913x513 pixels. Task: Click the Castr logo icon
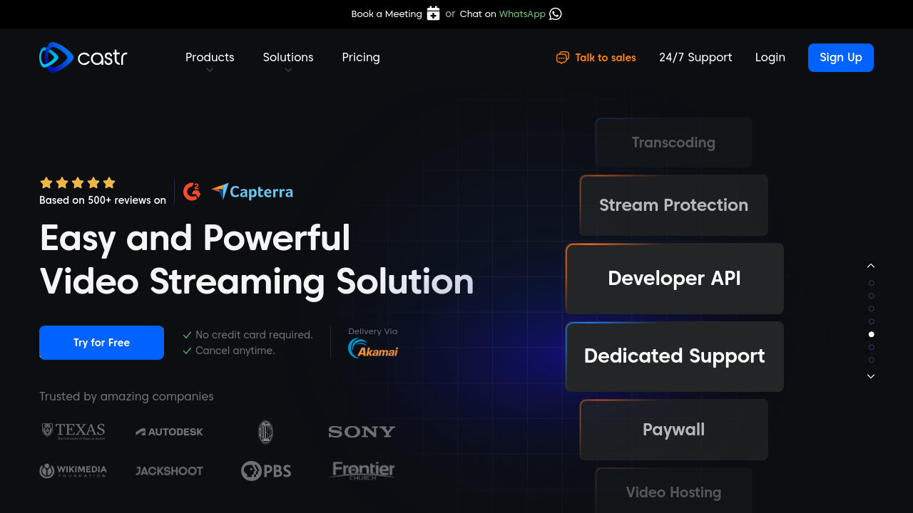point(56,57)
